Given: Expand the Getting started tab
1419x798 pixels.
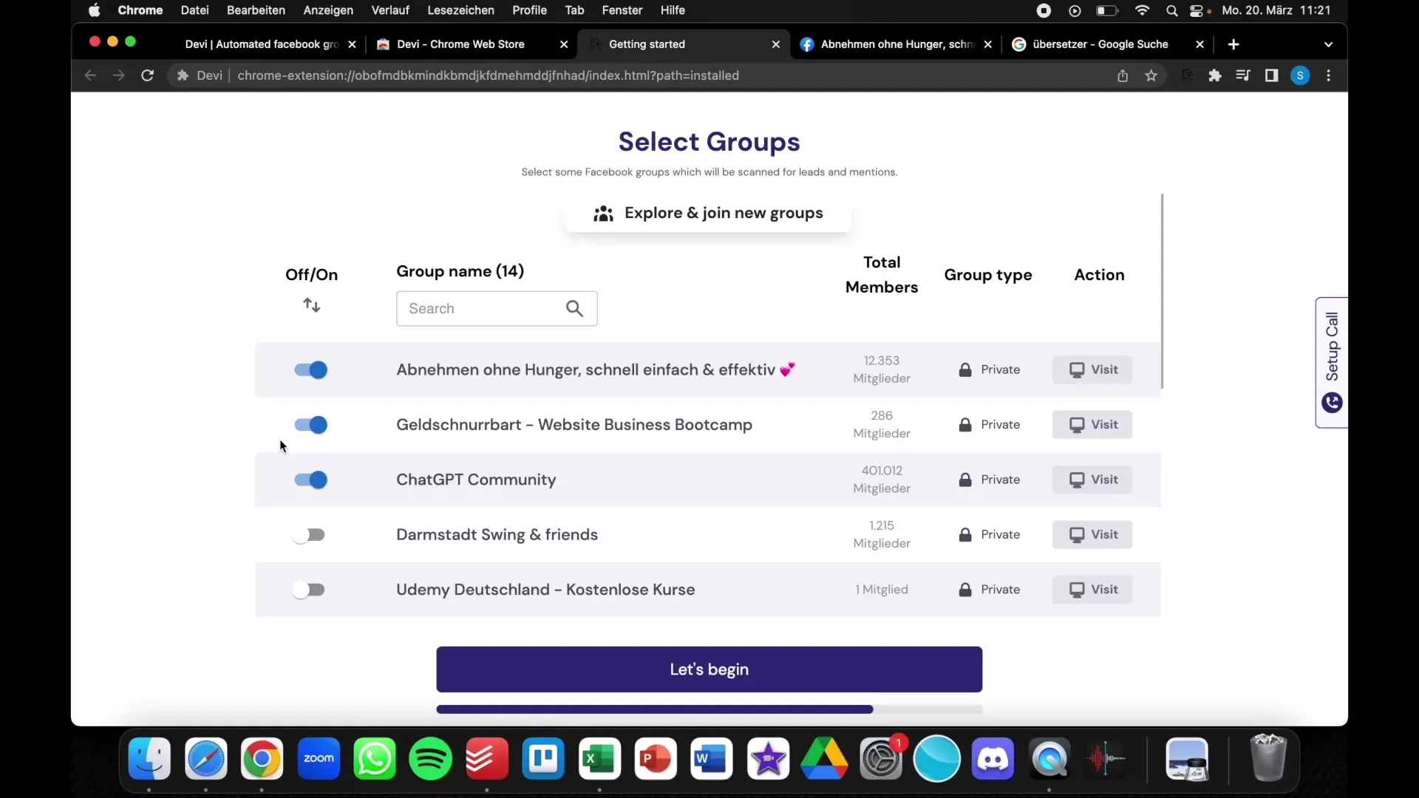Looking at the screenshot, I should (683, 44).
